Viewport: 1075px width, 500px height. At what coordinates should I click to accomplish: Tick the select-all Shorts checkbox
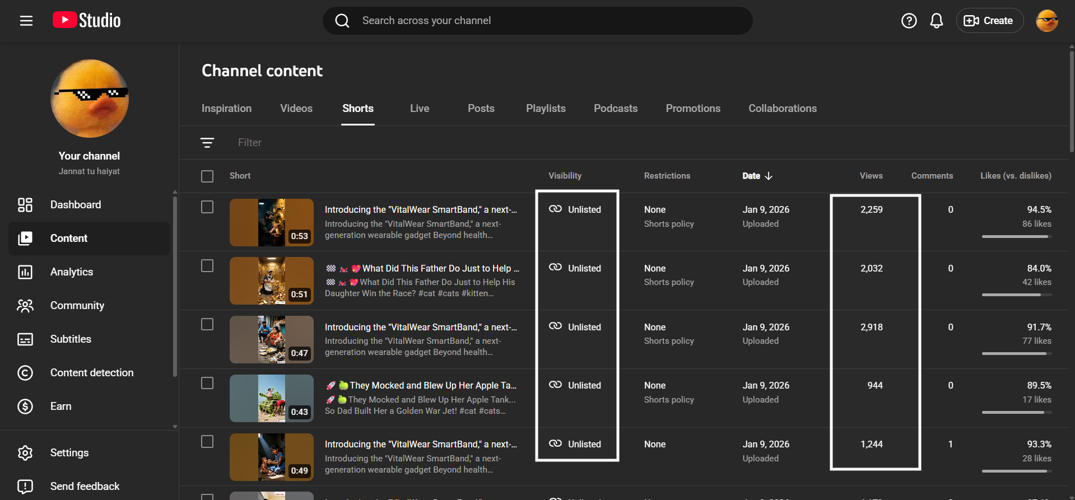207,176
